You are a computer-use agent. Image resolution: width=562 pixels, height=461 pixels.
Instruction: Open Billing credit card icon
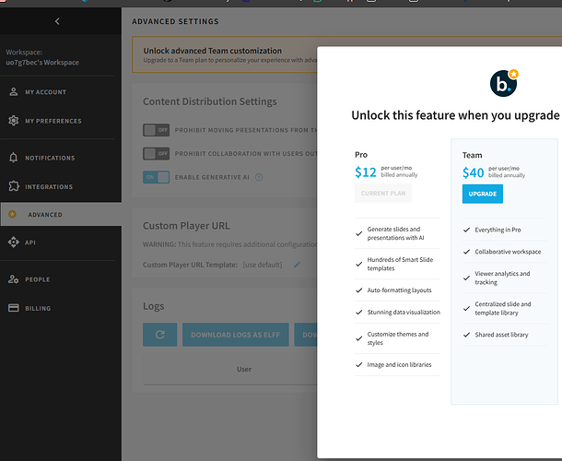[13, 308]
